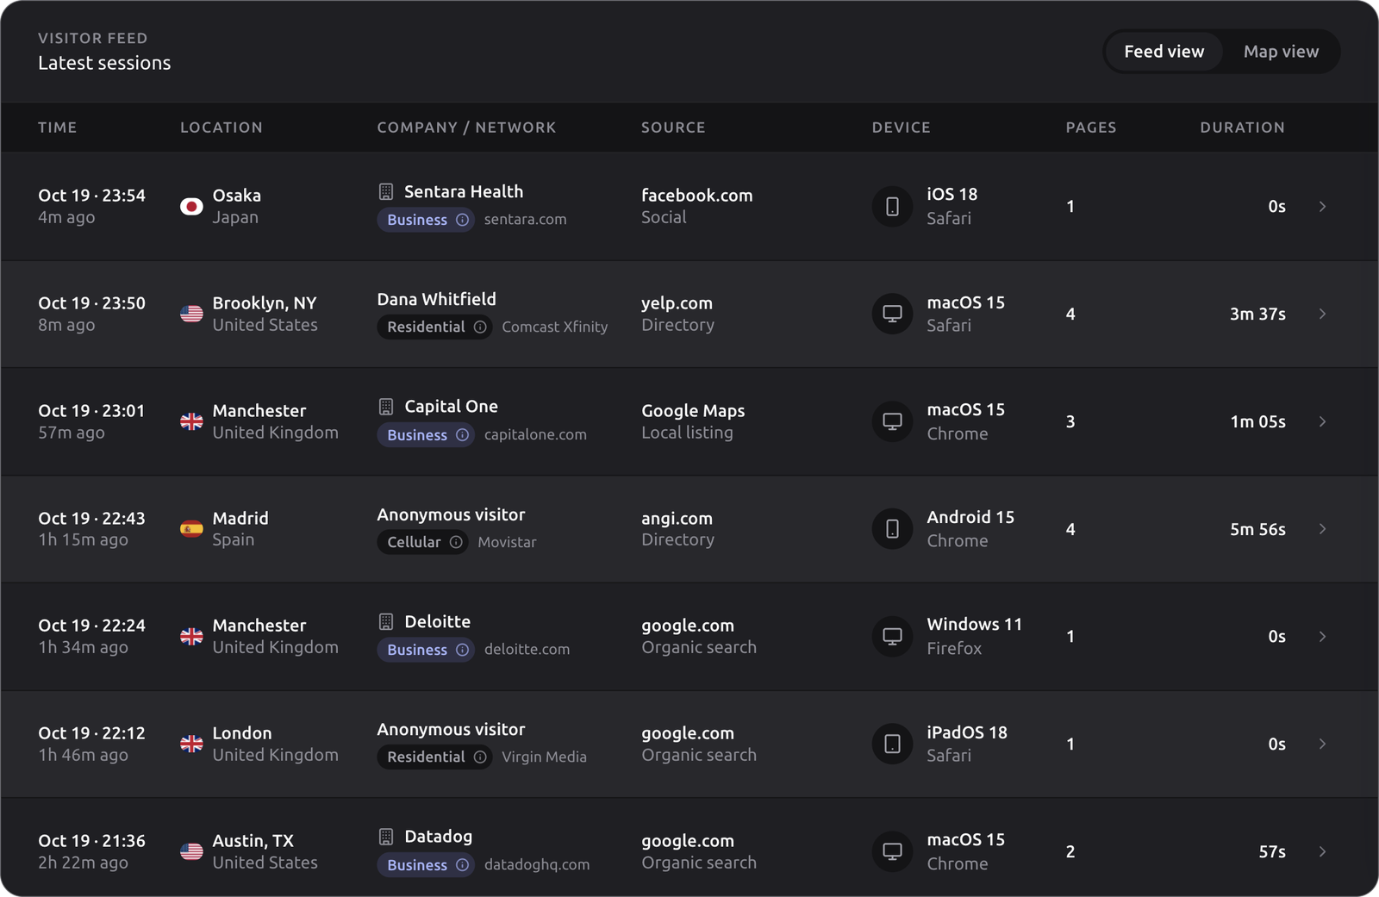
Task: Click the PAGES column header
Action: 1091,128
